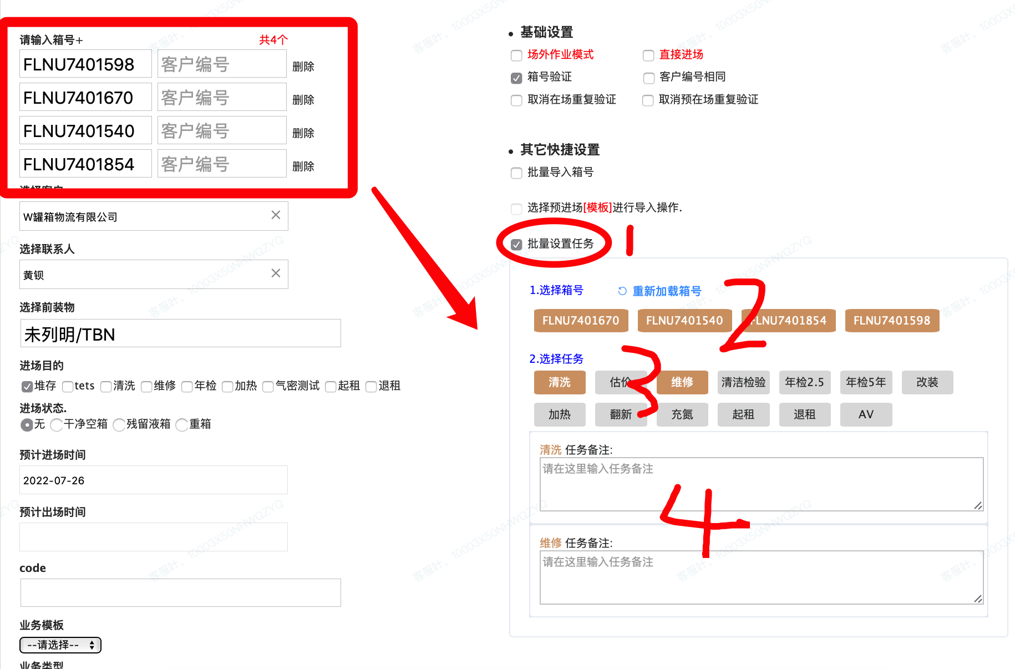The height and width of the screenshot is (669, 1015).
Task: Select the 年检2.5 task
Action: click(x=804, y=383)
